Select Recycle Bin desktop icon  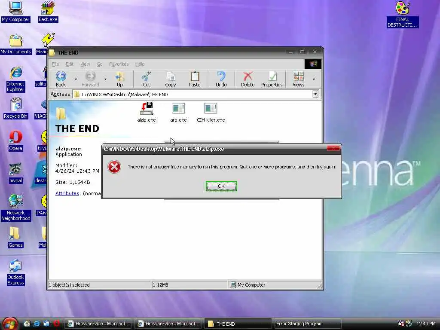tap(15, 108)
